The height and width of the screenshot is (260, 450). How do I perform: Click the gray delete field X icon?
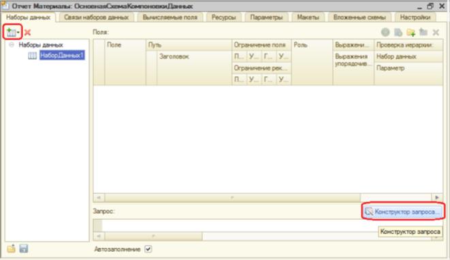tap(436, 33)
